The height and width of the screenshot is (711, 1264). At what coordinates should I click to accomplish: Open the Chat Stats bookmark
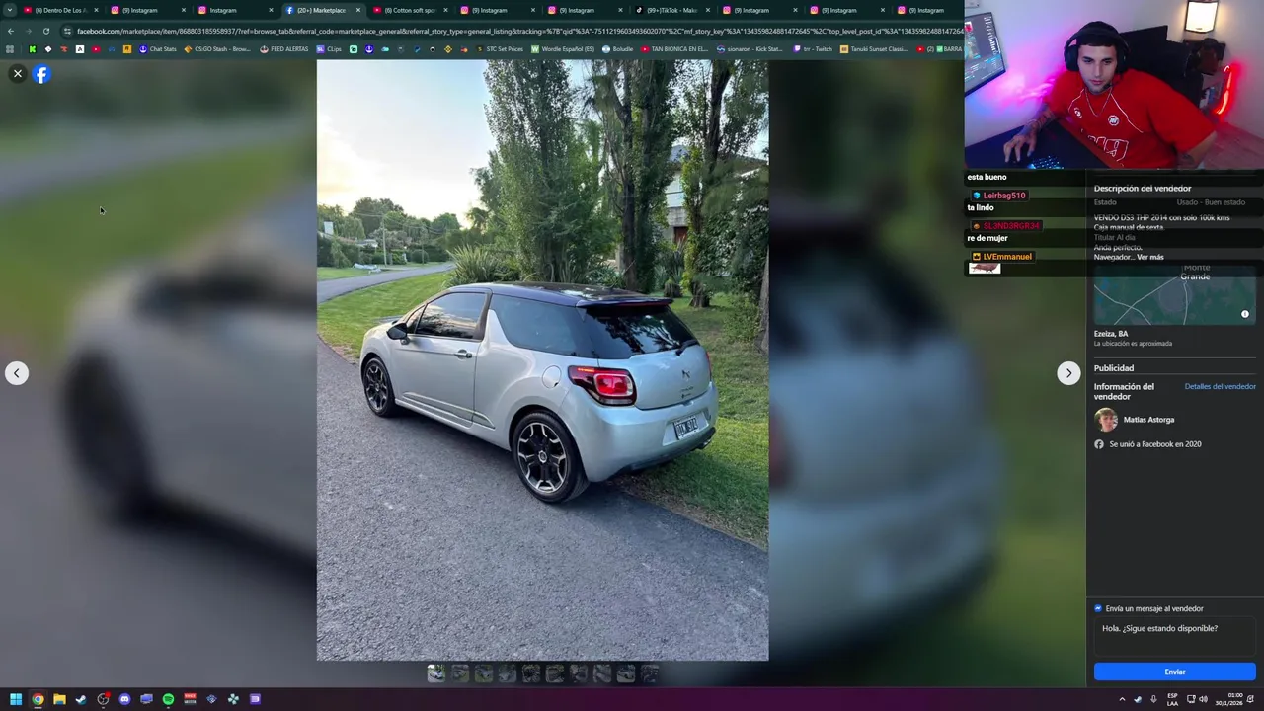coord(157,48)
